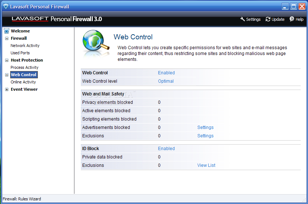Select Web Control in the sidebar

tap(24, 75)
